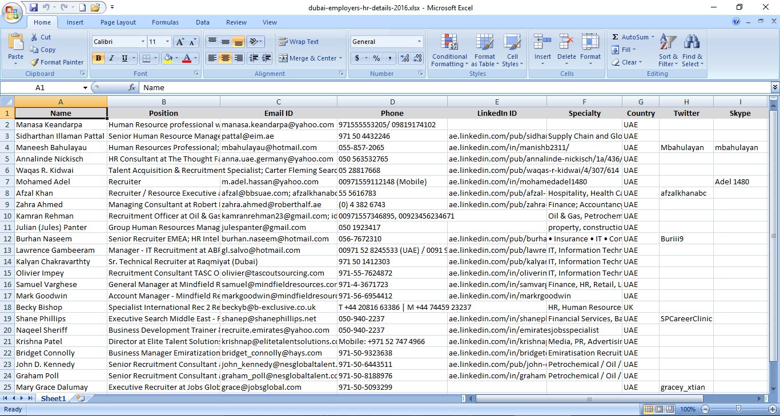Save the workbook from Quick Access toolbar
Image resolution: width=780 pixels, height=416 pixels.
coord(34,7)
